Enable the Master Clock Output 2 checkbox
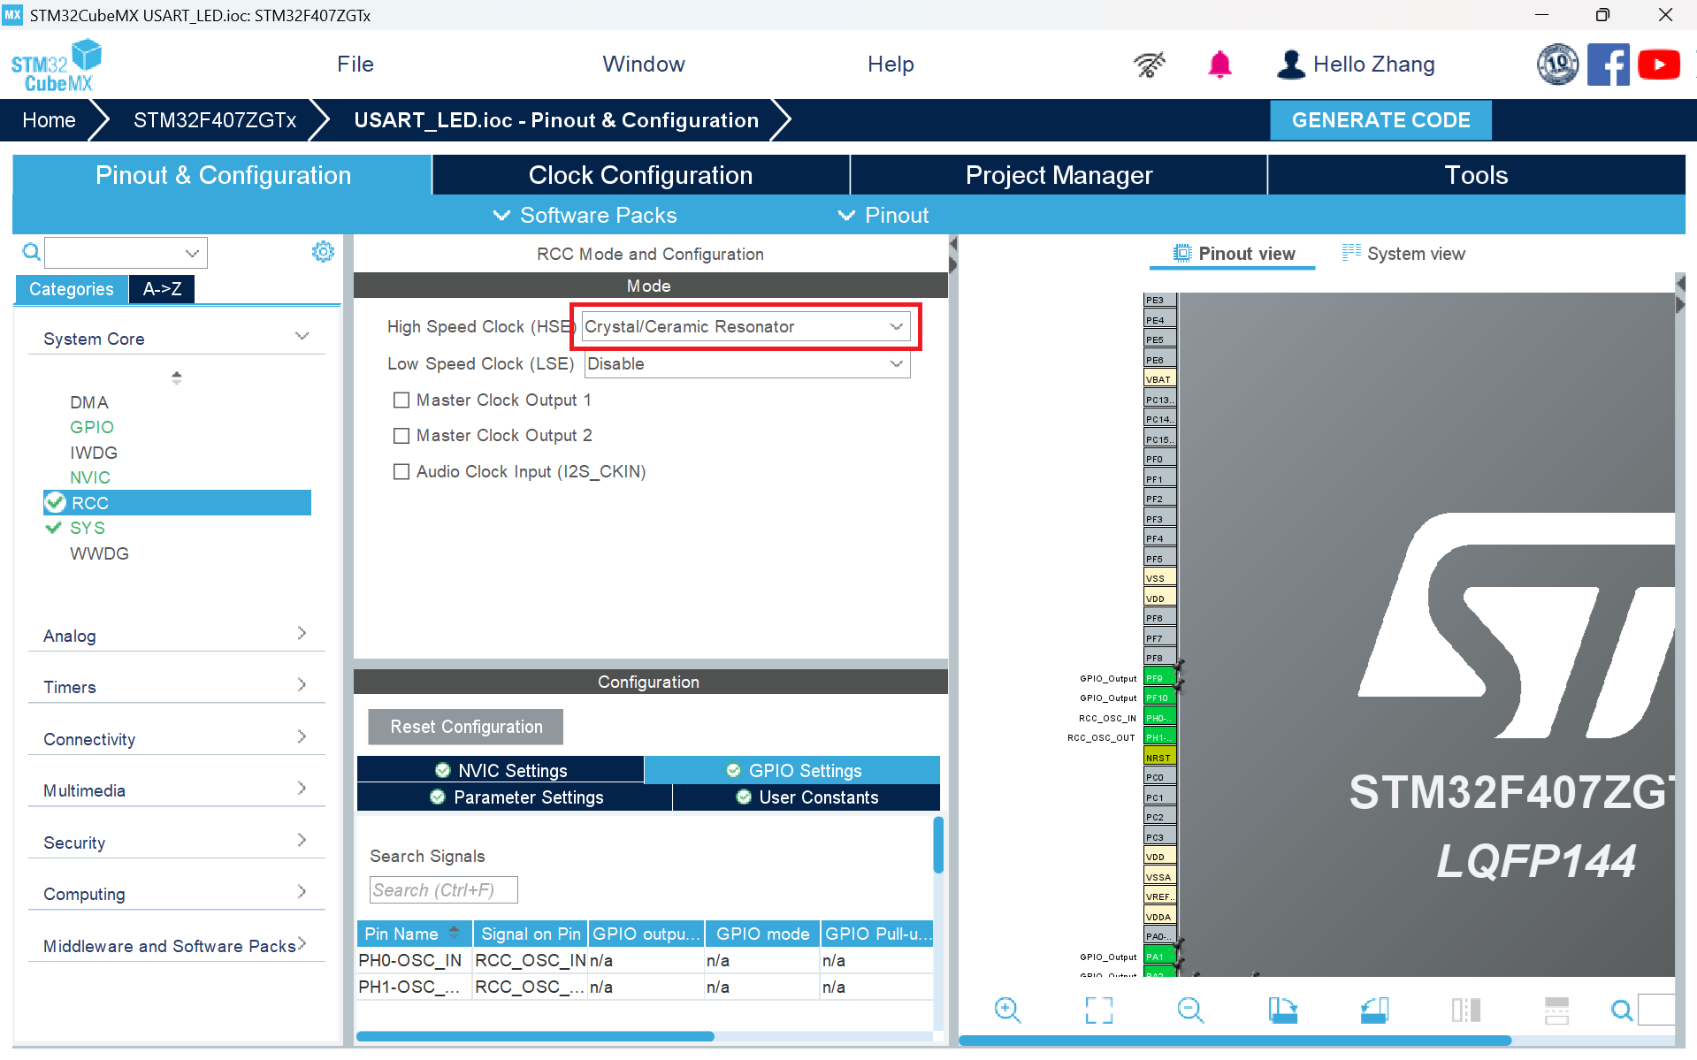This screenshot has width=1697, height=1060. coord(401,436)
